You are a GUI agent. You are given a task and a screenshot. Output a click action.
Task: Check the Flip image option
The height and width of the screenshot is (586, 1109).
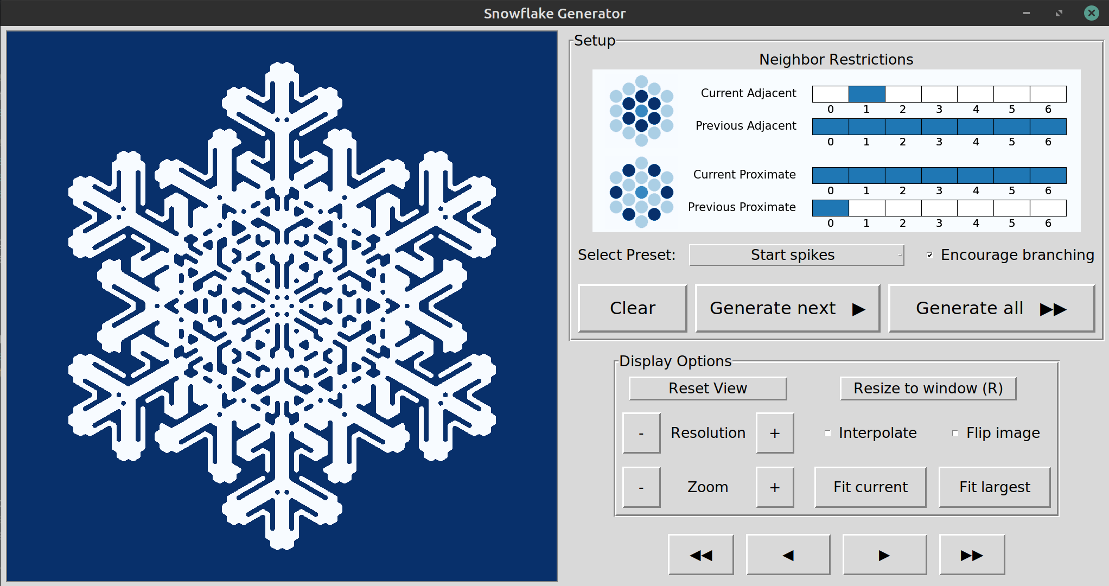click(x=955, y=433)
